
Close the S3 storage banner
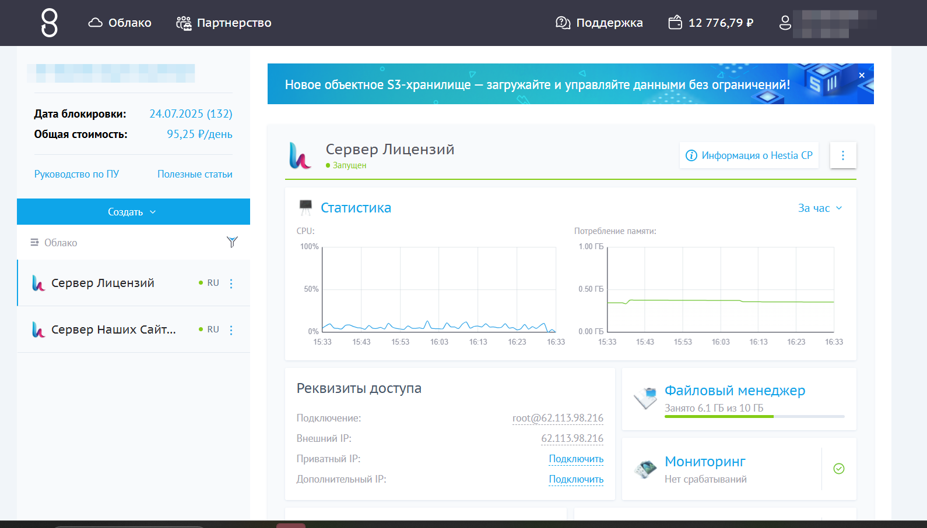click(x=862, y=75)
